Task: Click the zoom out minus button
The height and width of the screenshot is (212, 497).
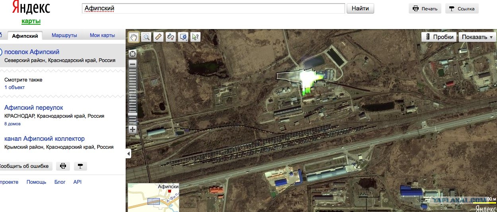Action: 133,64
